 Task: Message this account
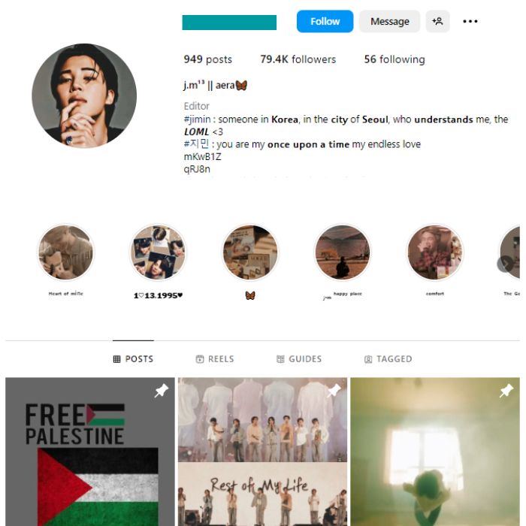389,22
